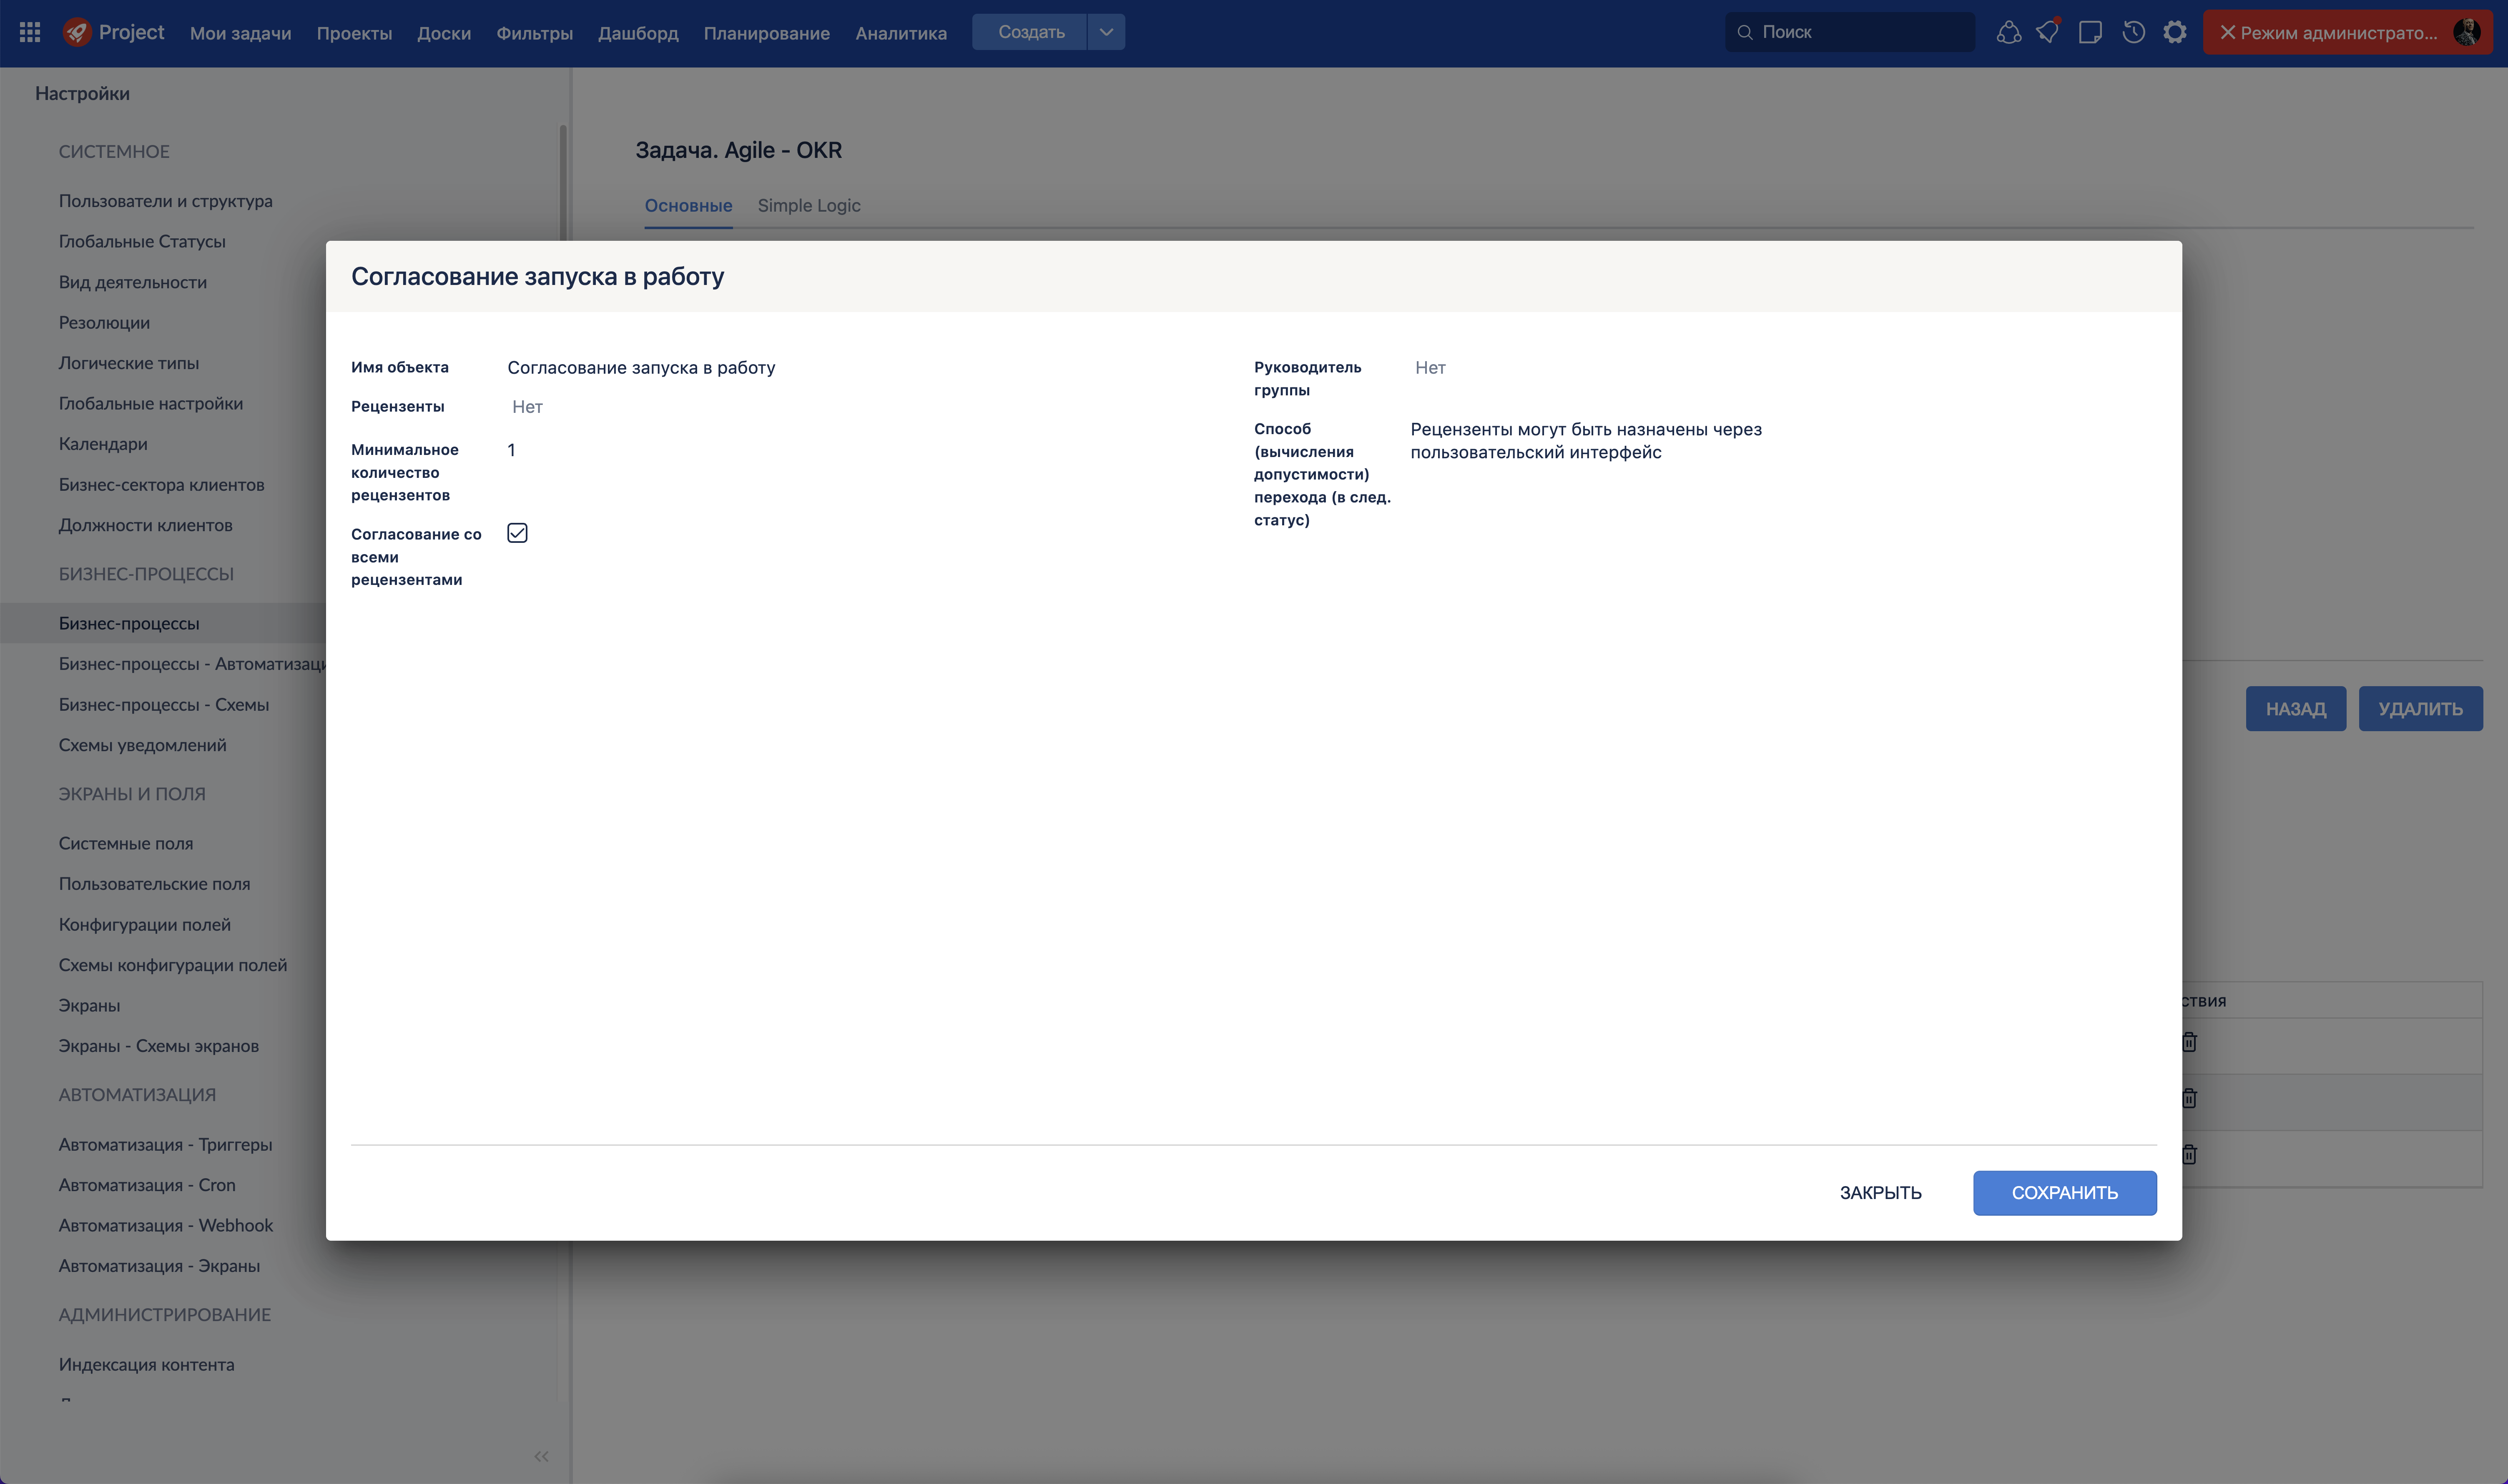Open Вид деятельности settings
The image size is (2508, 1484).
(x=133, y=282)
